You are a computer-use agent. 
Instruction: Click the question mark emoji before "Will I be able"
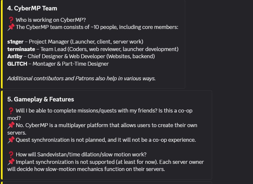coord(11,111)
